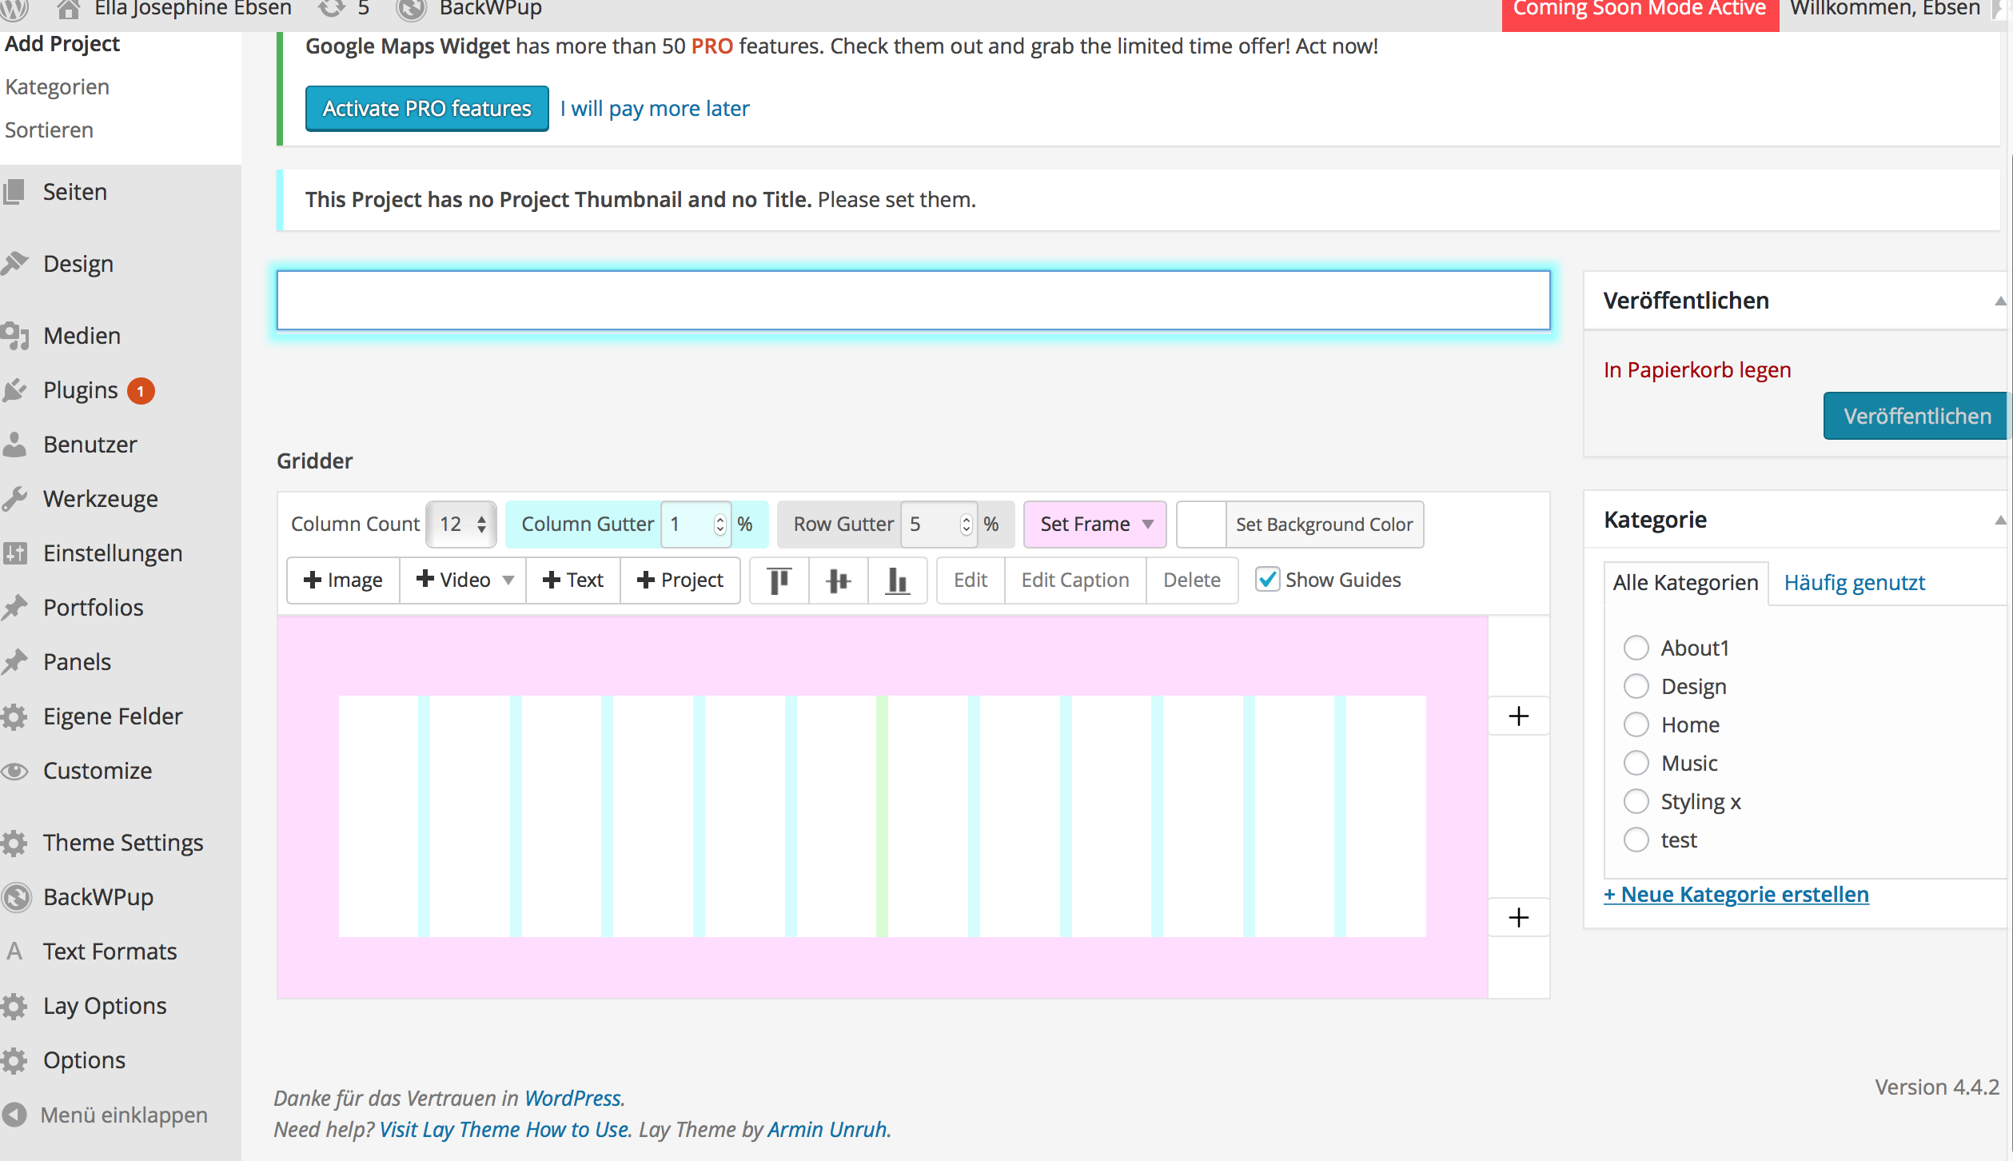This screenshot has height=1161, width=2013.
Task: Click the align top icon
Action: [779, 580]
